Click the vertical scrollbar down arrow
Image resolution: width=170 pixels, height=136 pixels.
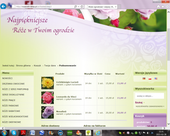[x=169, y=124]
